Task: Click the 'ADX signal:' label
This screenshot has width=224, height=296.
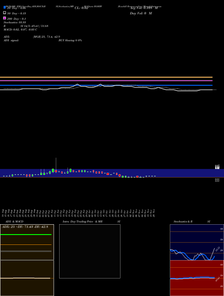Action: point(11,40)
